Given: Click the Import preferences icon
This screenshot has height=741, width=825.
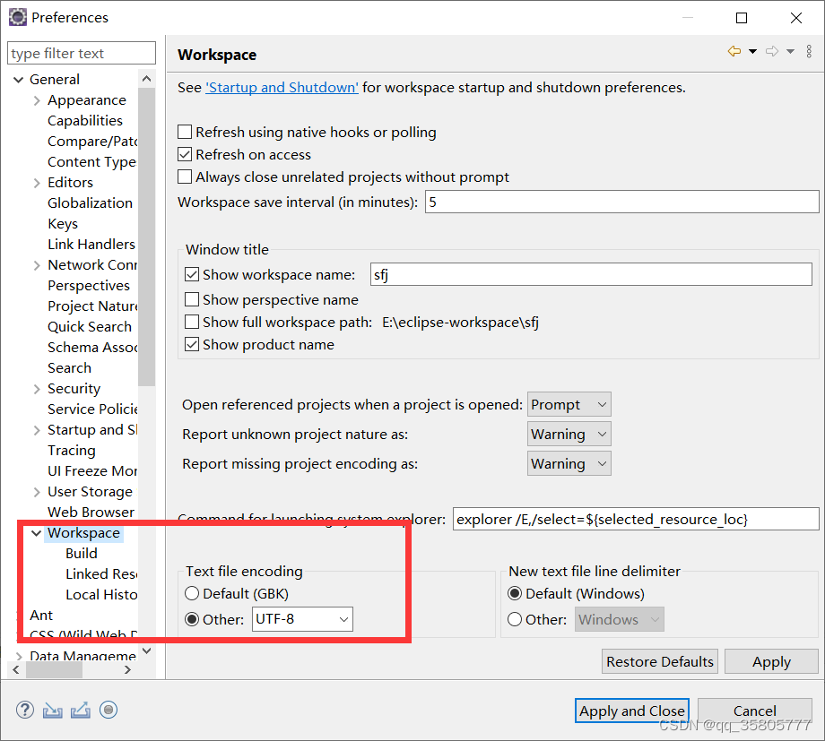Looking at the screenshot, I should click(x=52, y=710).
